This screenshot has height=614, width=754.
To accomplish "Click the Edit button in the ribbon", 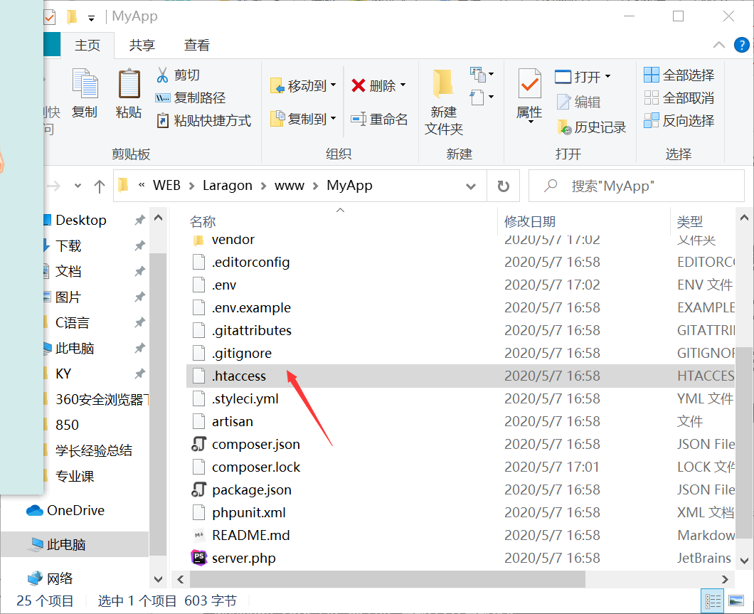I will (x=578, y=102).
